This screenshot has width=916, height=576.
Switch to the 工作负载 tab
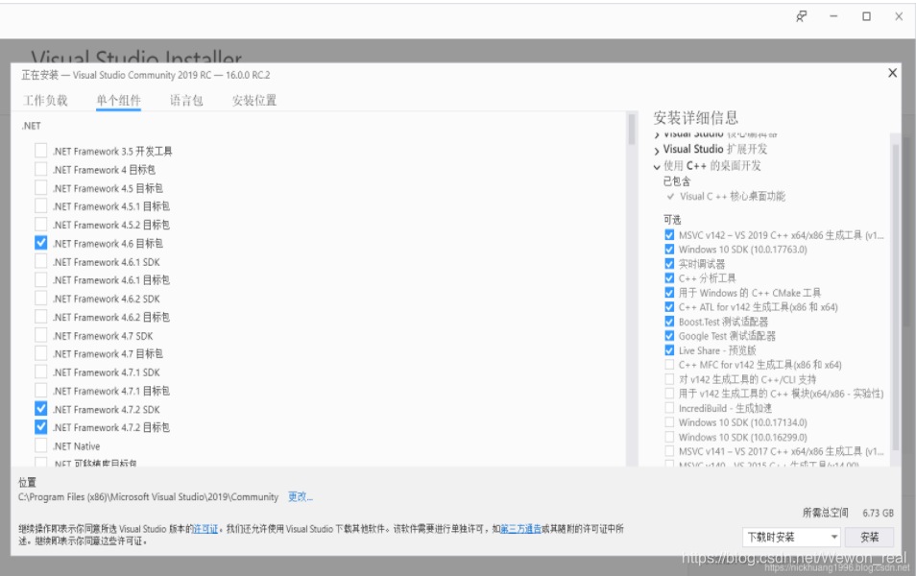click(45, 101)
